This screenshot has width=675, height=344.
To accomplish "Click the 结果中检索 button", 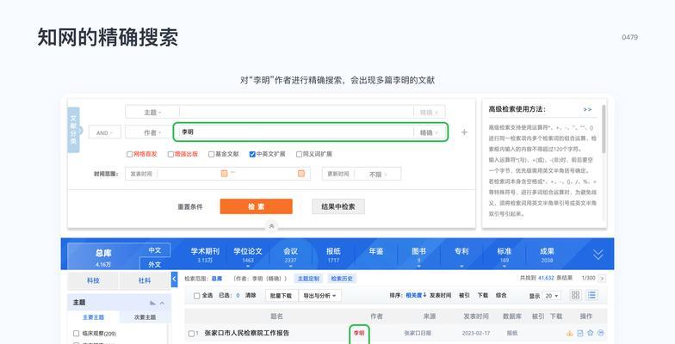I will [338, 206].
